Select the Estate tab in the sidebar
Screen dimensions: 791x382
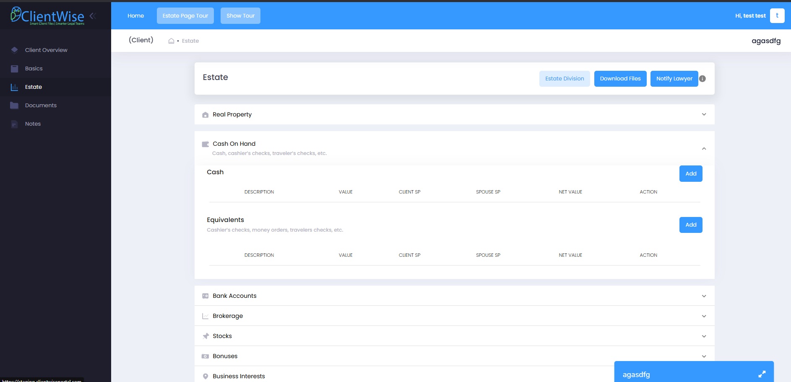point(34,87)
